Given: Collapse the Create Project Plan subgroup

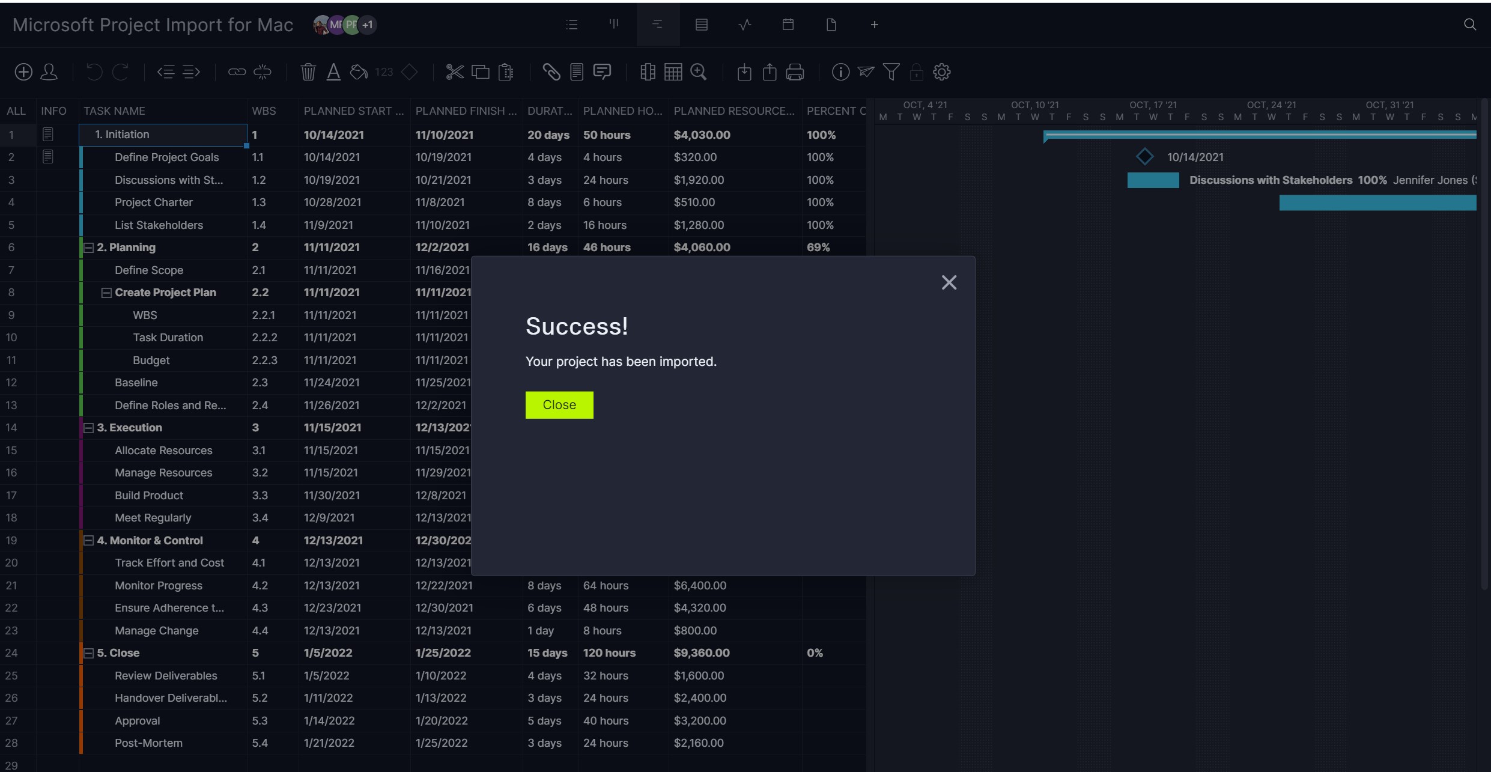Looking at the screenshot, I should (x=106, y=293).
